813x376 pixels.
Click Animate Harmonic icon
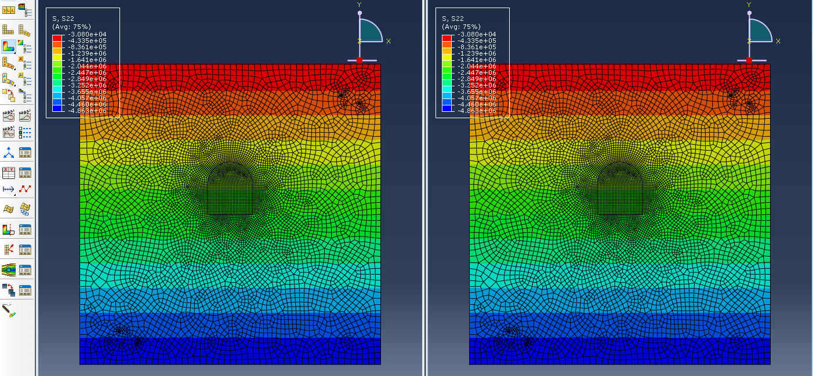point(9,132)
